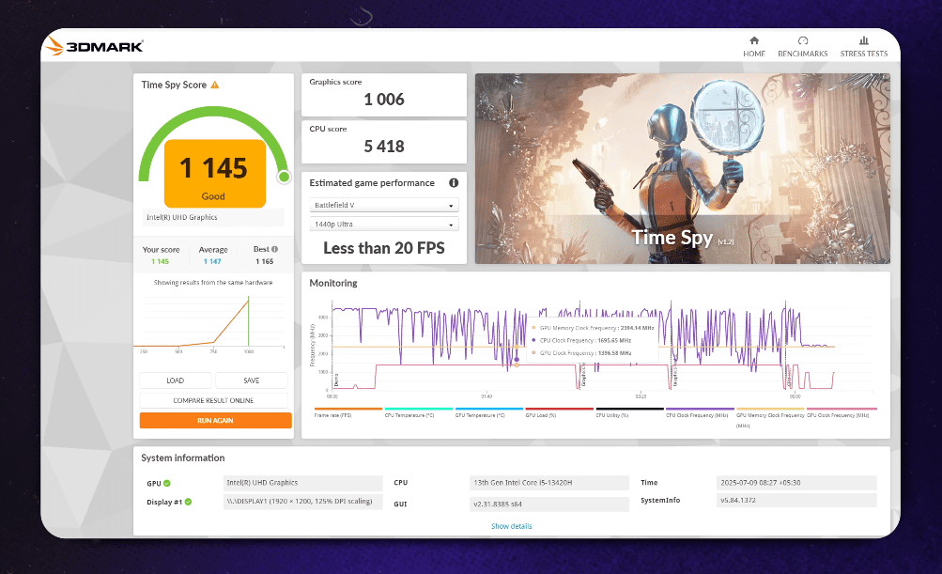Click the 3DMark logo
The height and width of the screenshot is (574, 942).
[94, 46]
